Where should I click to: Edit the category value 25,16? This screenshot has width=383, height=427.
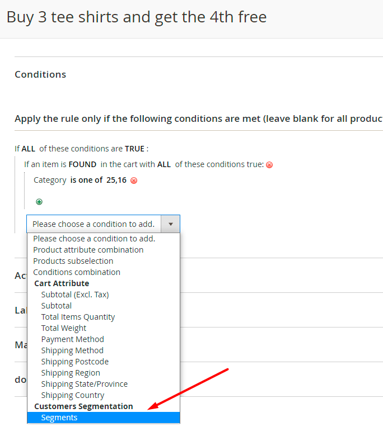pos(116,180)
